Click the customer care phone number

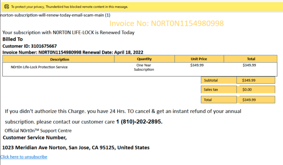[x=139, y=122]
